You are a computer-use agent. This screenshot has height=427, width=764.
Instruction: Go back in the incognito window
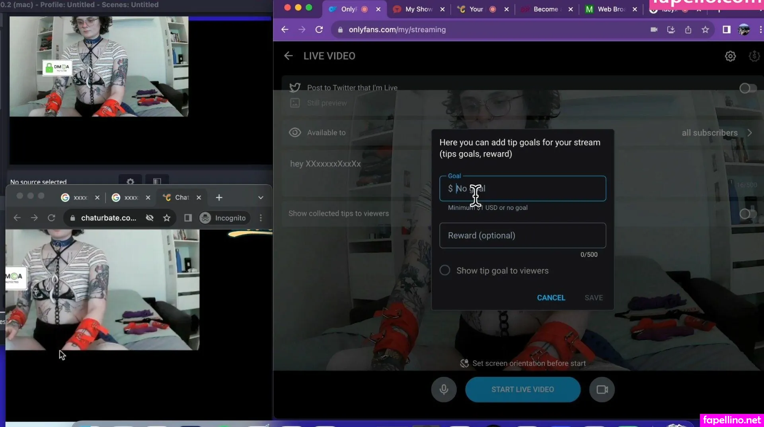coord(17,218)
